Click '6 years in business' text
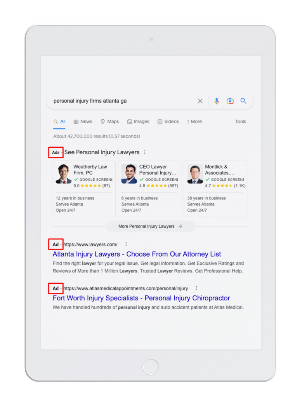This screenshot has width=302, height=398. (x=139, y=198)
